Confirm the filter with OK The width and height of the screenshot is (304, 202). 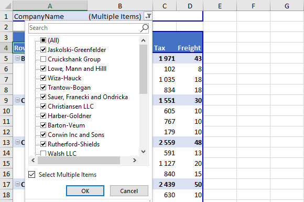coord(85,191)
